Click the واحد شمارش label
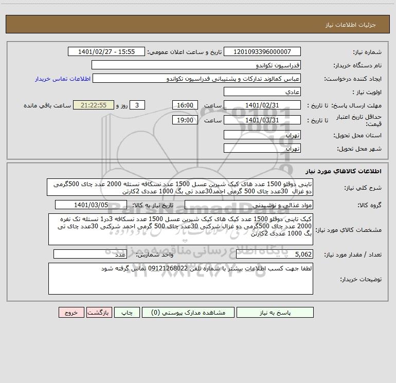This screenshot has width=396, height=383. (x=155, y=254)
